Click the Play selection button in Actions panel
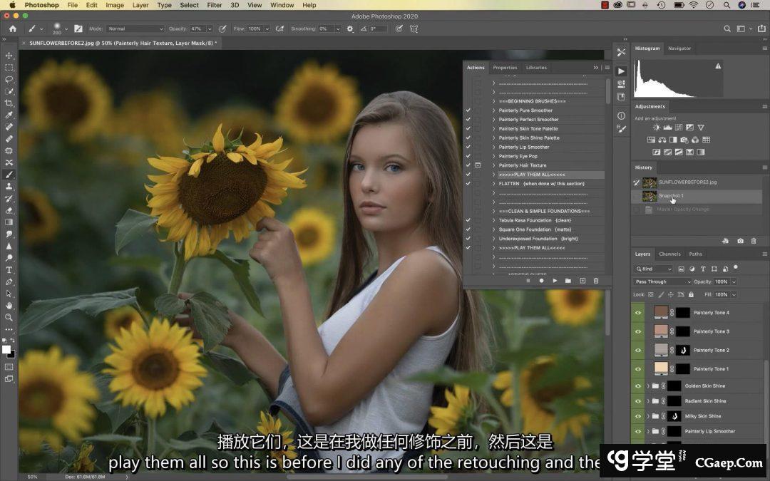Image resolution: width=770 pixels, height=481 pixels. (x=555, y=281)
